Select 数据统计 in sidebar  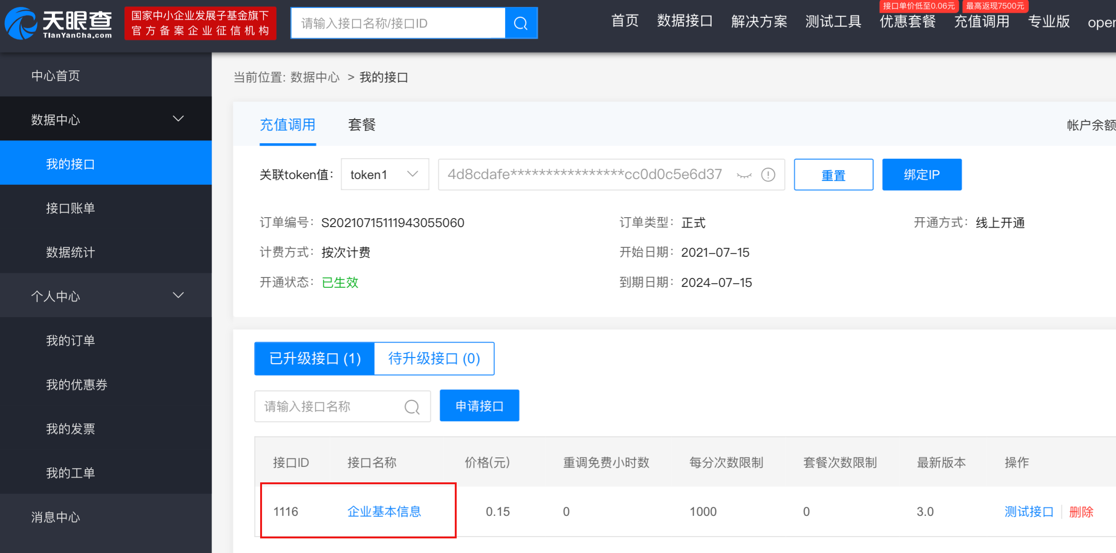[x=106, y=252]
